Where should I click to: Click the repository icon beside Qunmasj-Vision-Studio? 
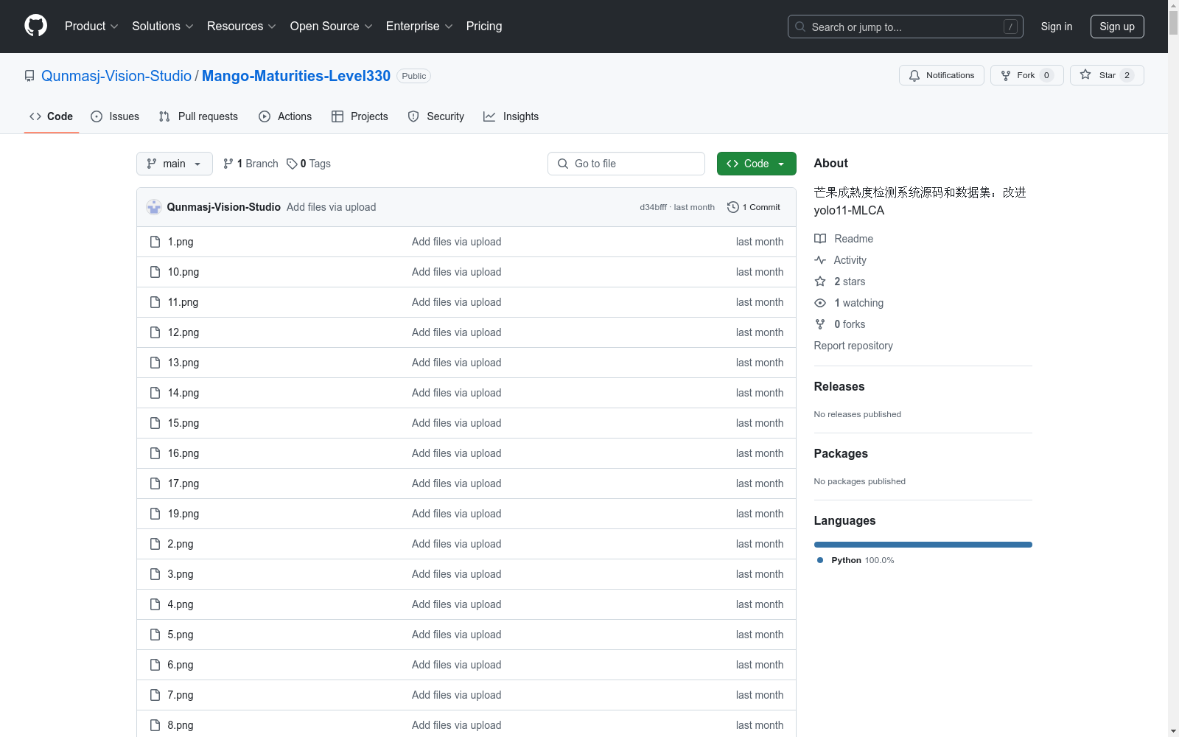pos(29,76)
